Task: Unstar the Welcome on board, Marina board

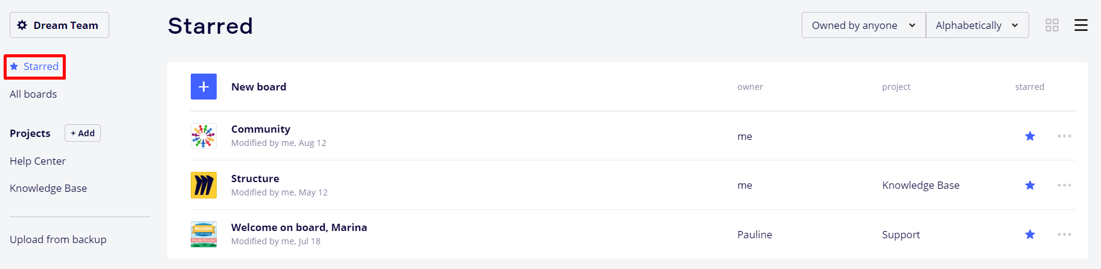Action: 1030,235
